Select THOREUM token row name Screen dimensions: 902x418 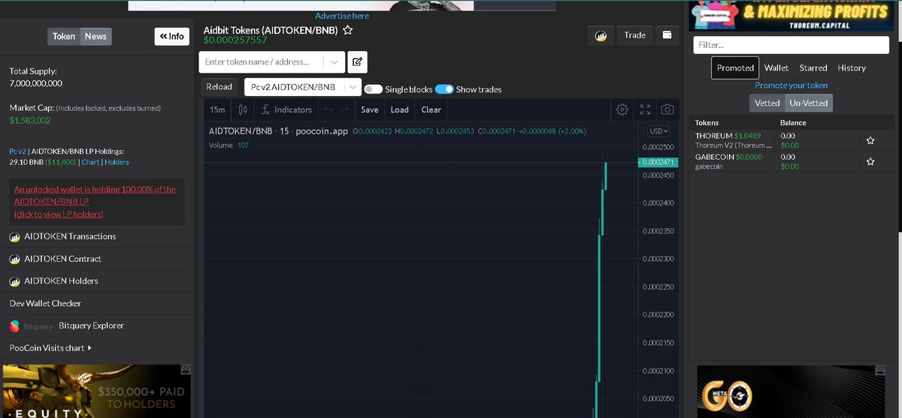(713, 136)
